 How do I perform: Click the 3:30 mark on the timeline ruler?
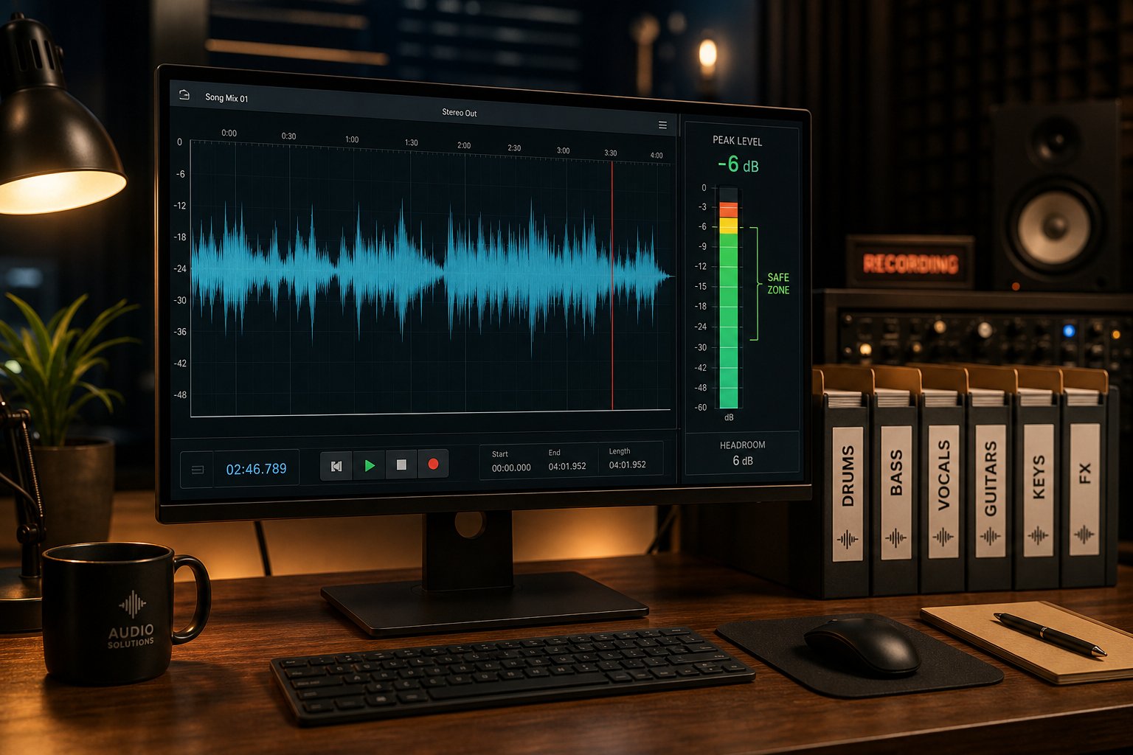point(611,153)
